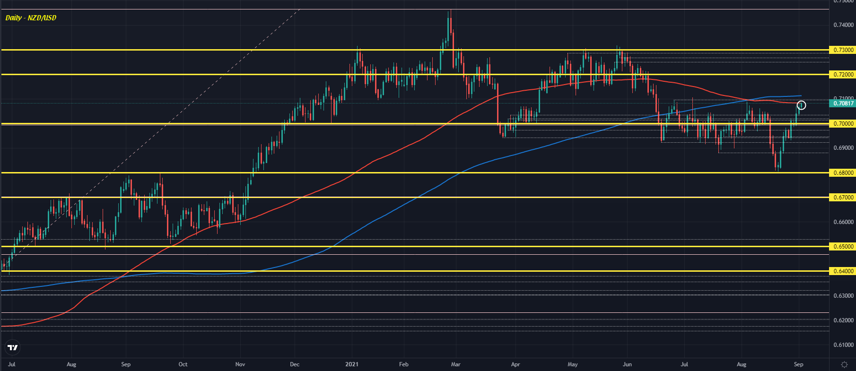Image resolution: width=856 pixels, height=371 pixels.
Task: Open chart settings gear icon
Action: click(x=844, y=364)
